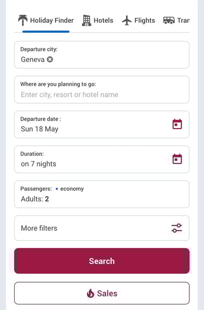Click the airplane Flights icon
This screenshot has height=310, width=204.
(127, 21)
